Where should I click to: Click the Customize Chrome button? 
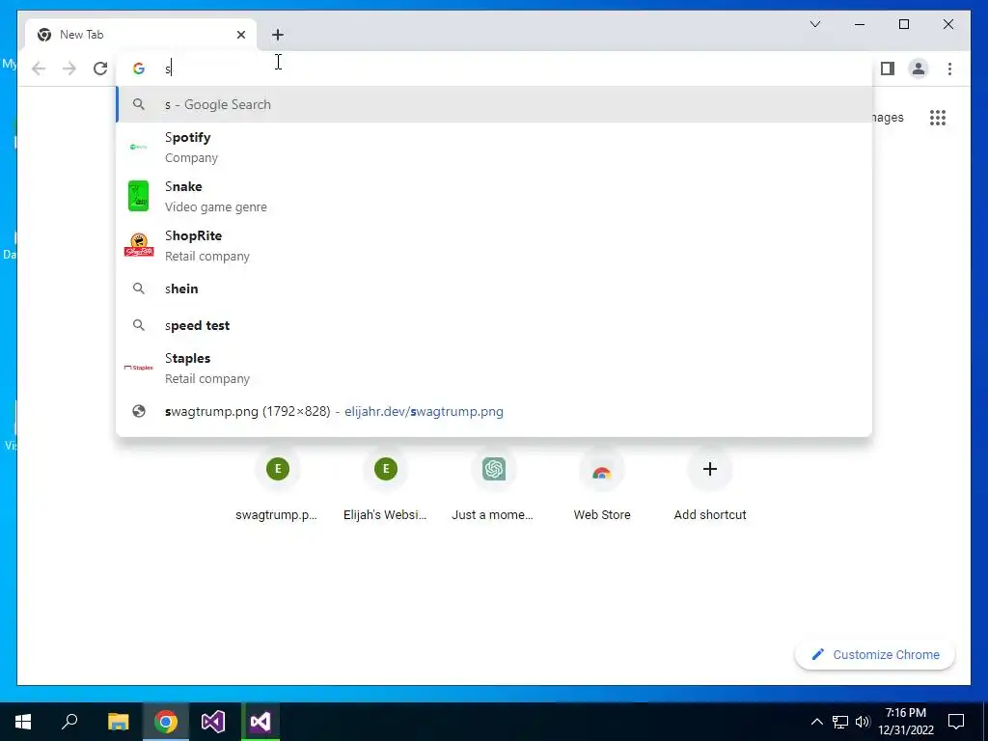(875, 655)
